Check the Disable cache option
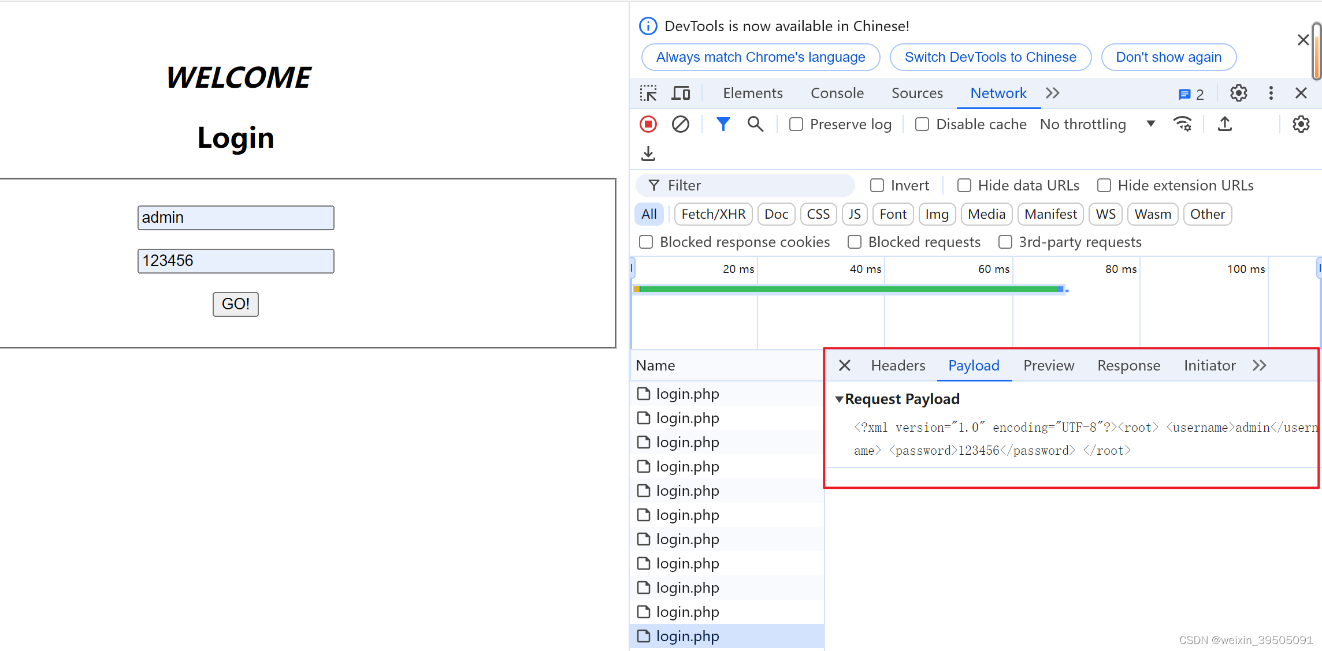The width and height of the screenshot is (1322, 651). (x=922, y=124)
